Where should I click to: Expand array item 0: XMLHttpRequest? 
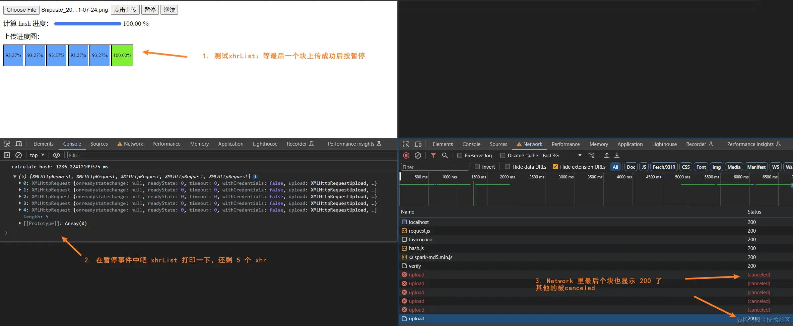point(20,183)
